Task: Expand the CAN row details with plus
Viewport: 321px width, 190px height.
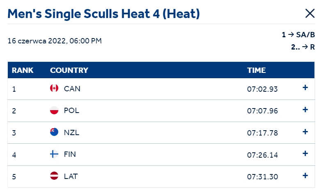Action: [x=305, y=88]
